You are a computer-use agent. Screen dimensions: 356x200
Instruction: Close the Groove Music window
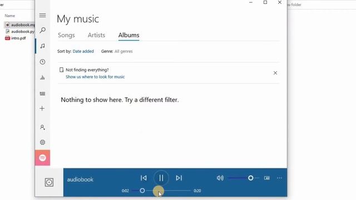[280, 2]
